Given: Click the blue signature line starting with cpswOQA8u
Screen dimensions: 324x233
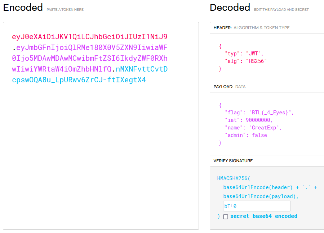Looking at the screenshot, I should coord(79,80).
